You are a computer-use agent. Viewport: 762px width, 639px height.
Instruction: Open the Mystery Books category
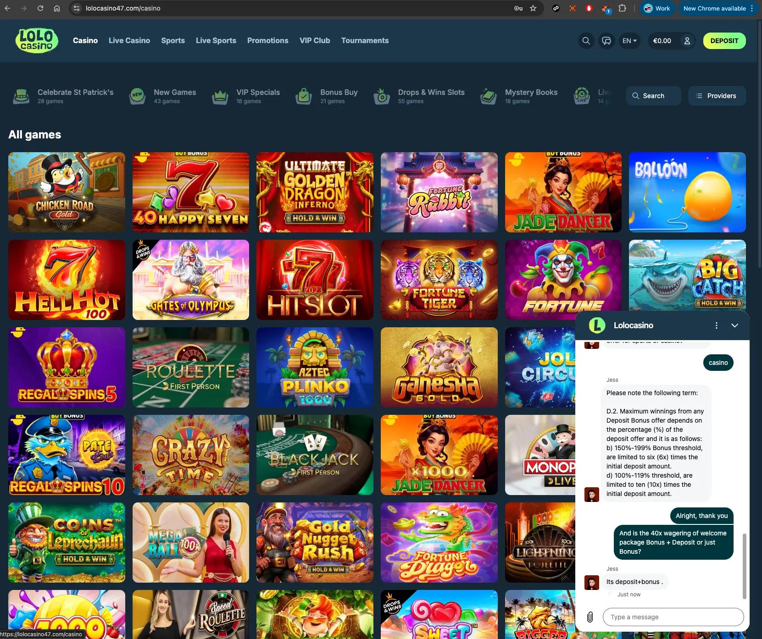point(519,96)
